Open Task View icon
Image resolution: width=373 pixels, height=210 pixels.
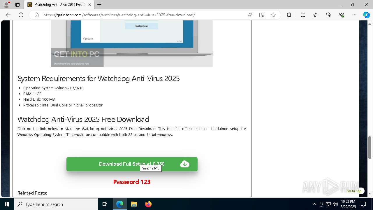[105, 204]
